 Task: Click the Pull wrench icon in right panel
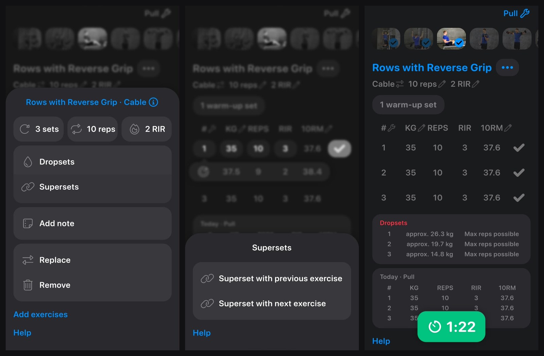[525, 13]
